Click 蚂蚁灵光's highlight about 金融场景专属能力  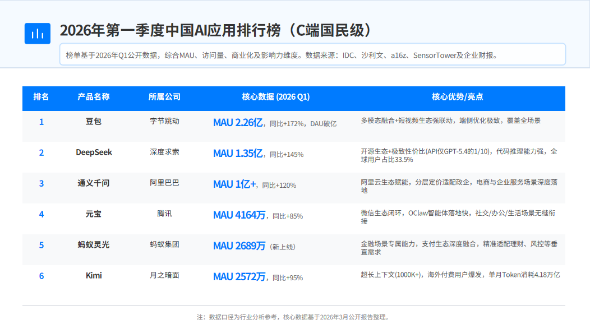[x=459, y=248]
